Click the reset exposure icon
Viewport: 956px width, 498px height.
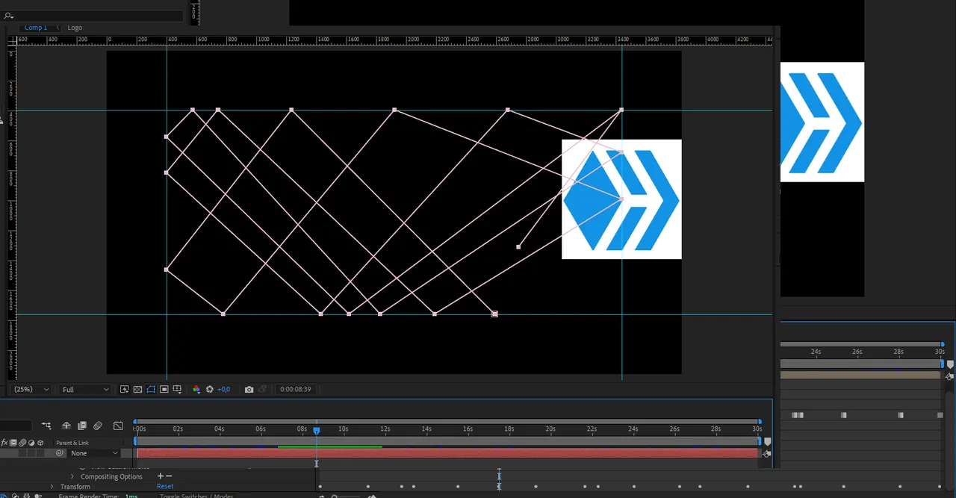click(210, 390)
